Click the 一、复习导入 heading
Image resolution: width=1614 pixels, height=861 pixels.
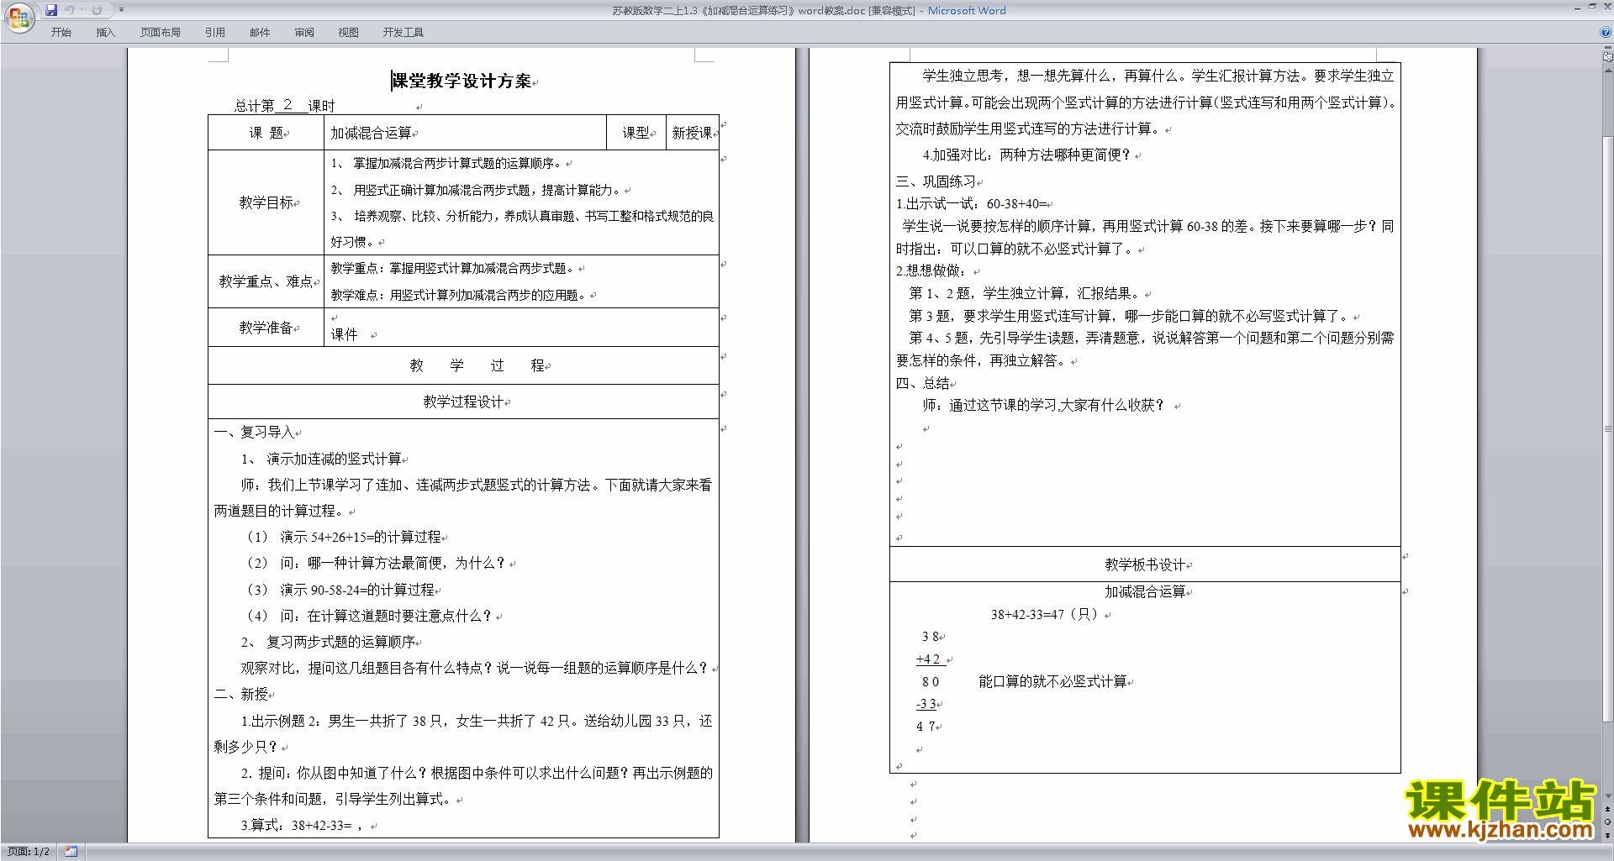[x=255, y=432]
